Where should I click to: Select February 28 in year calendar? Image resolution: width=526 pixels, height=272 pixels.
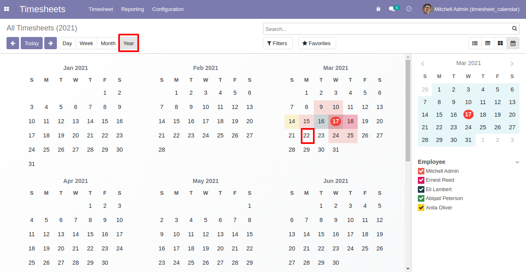(162, 150)
